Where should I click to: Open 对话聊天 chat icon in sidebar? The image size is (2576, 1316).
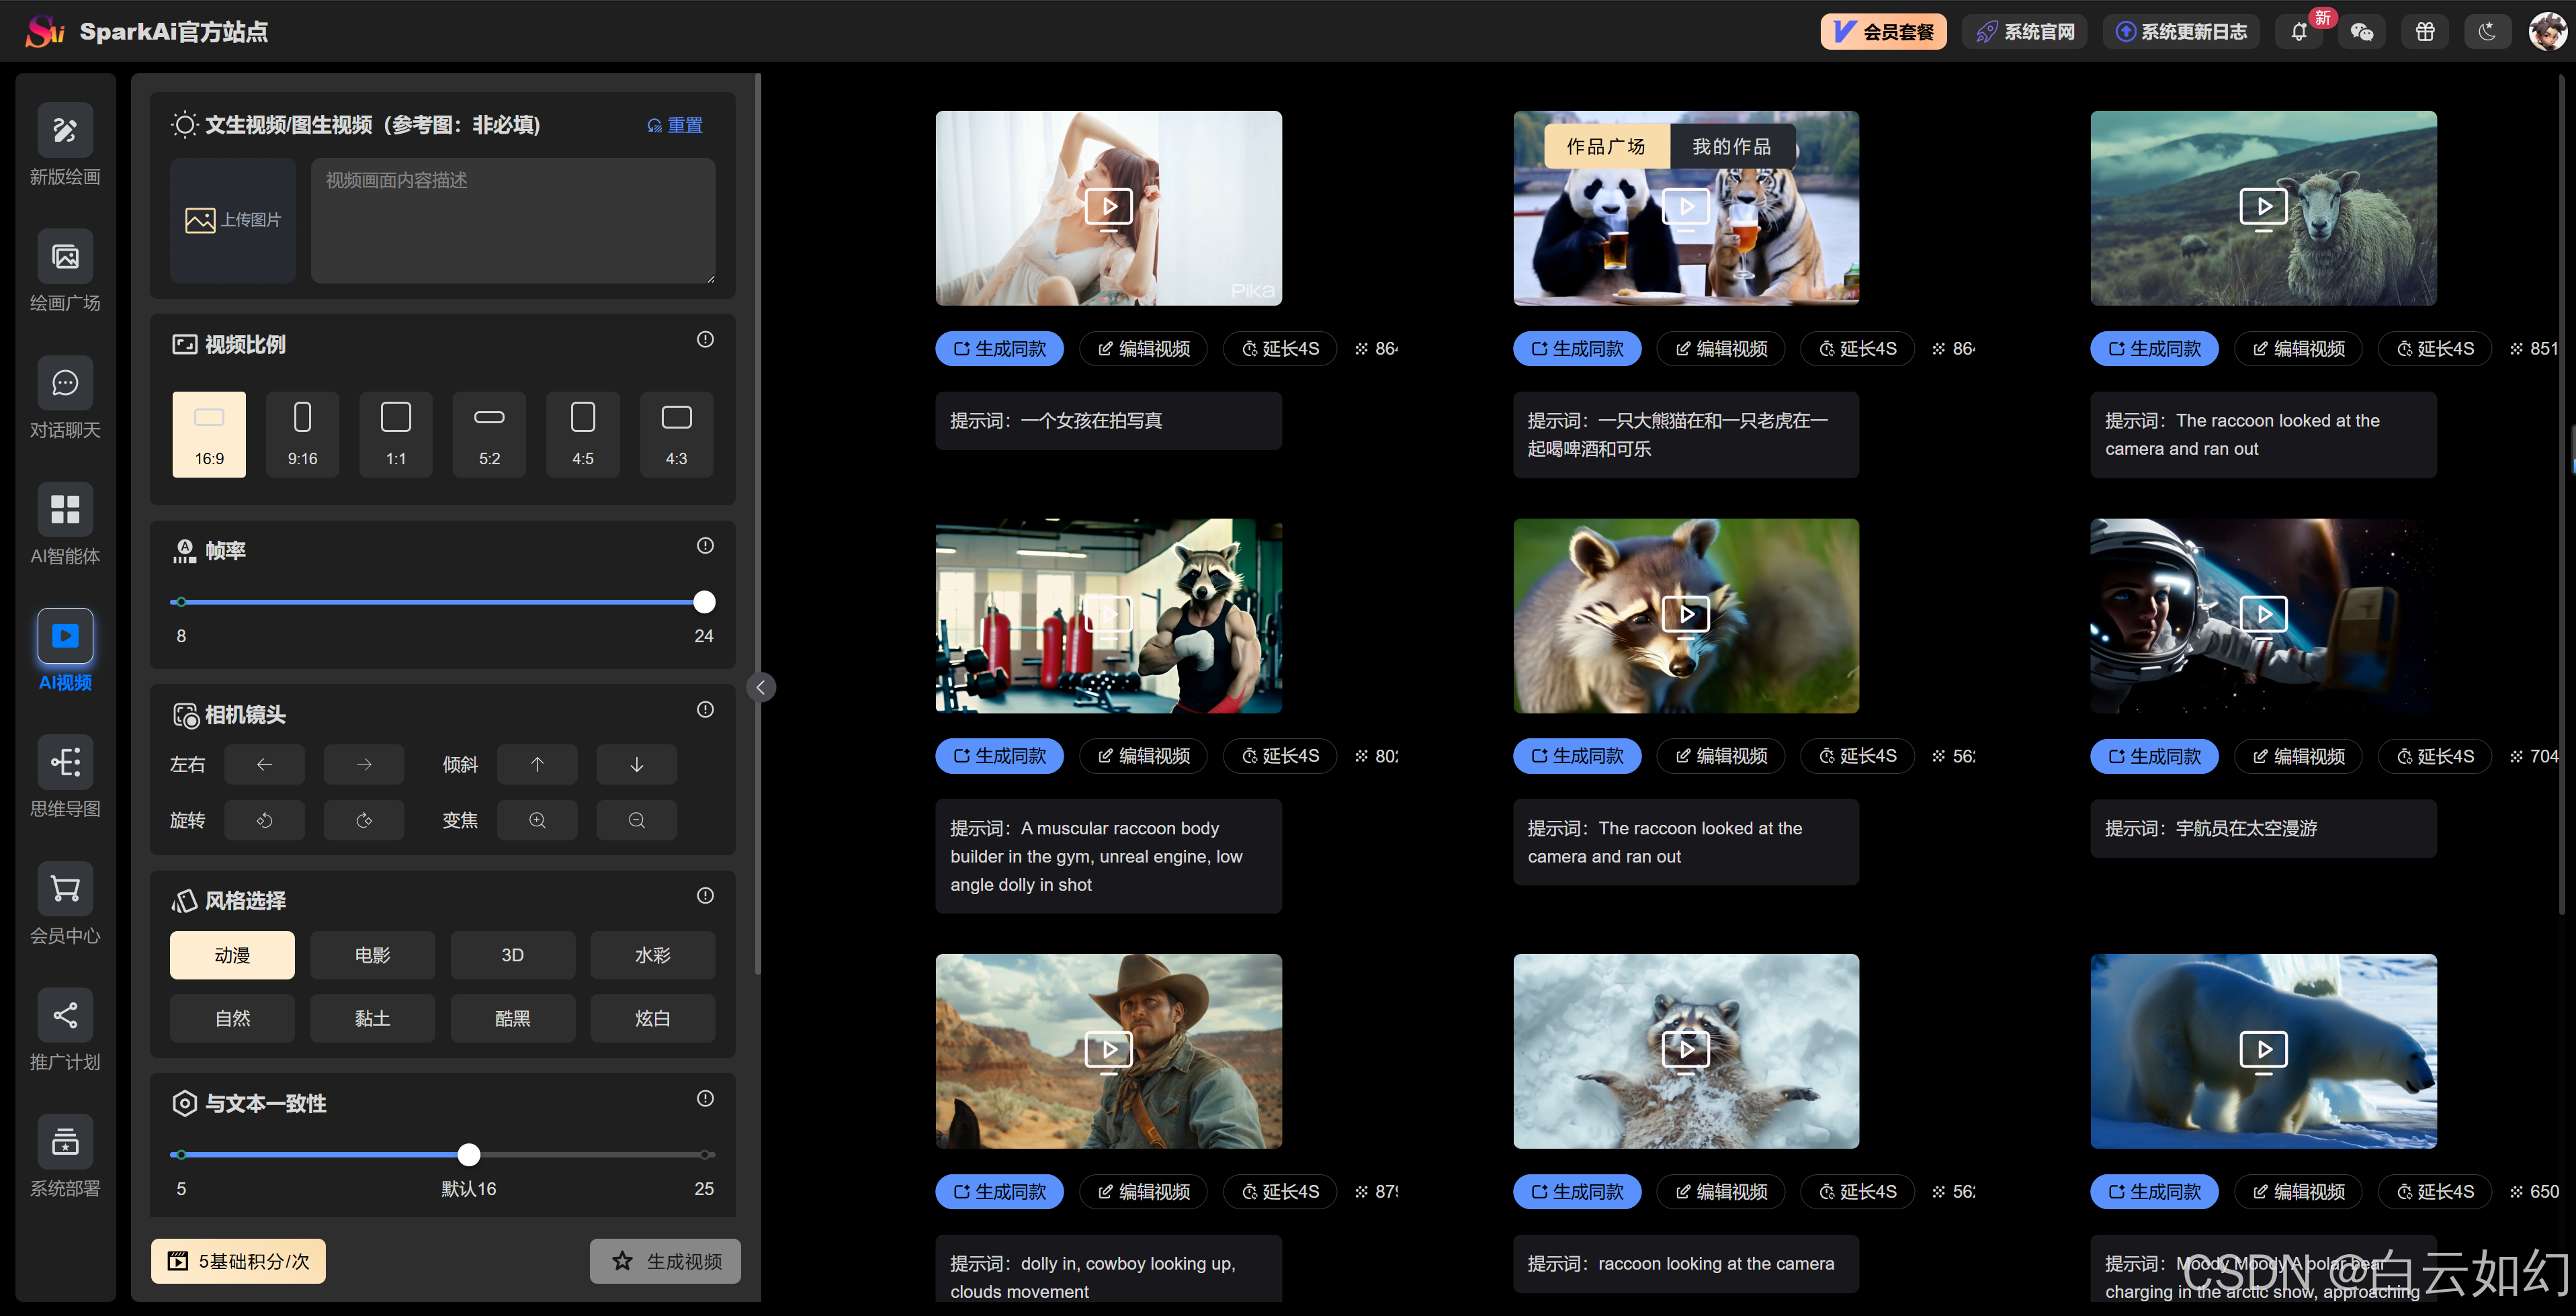point(65,383)
